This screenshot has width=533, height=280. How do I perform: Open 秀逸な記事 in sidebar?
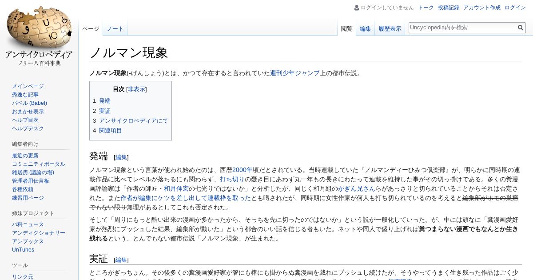coord(25,95)
